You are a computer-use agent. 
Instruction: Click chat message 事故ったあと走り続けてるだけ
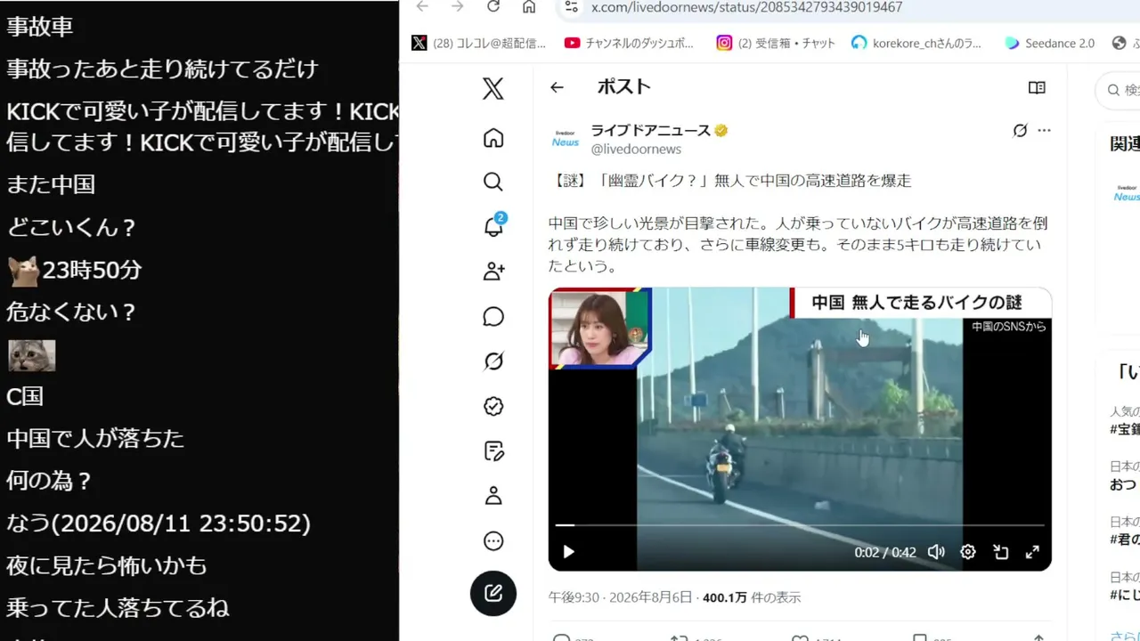tap(162, 69)
